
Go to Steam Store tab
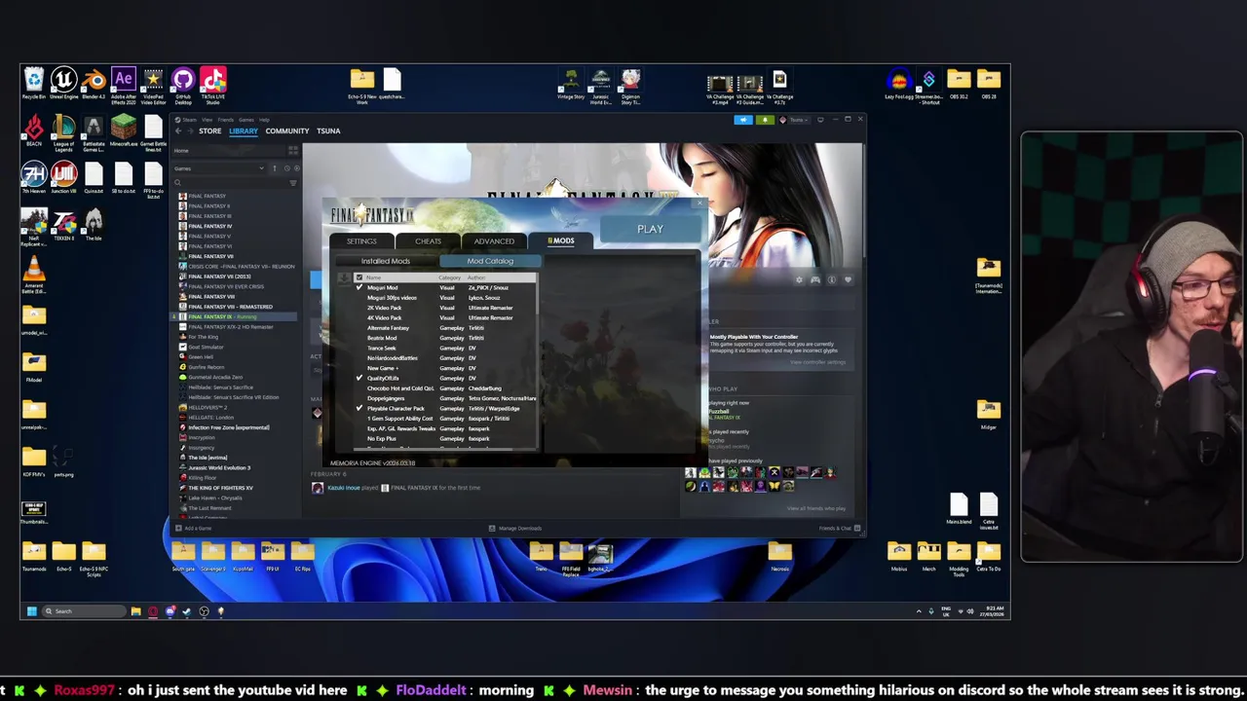(x=209, y=130)
